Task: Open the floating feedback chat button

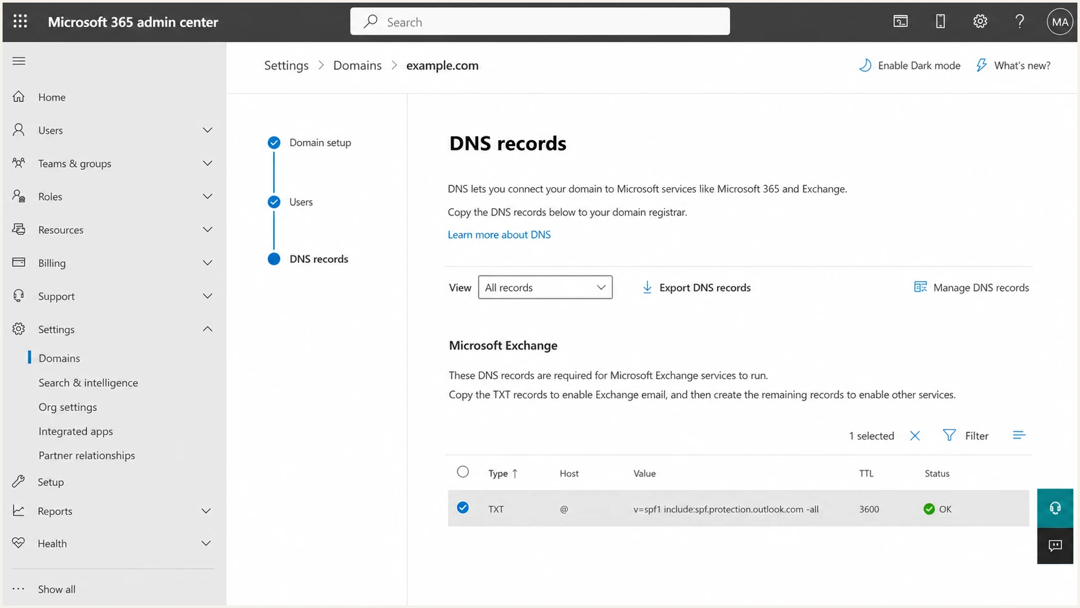Action: click(x=1055, y=546)
